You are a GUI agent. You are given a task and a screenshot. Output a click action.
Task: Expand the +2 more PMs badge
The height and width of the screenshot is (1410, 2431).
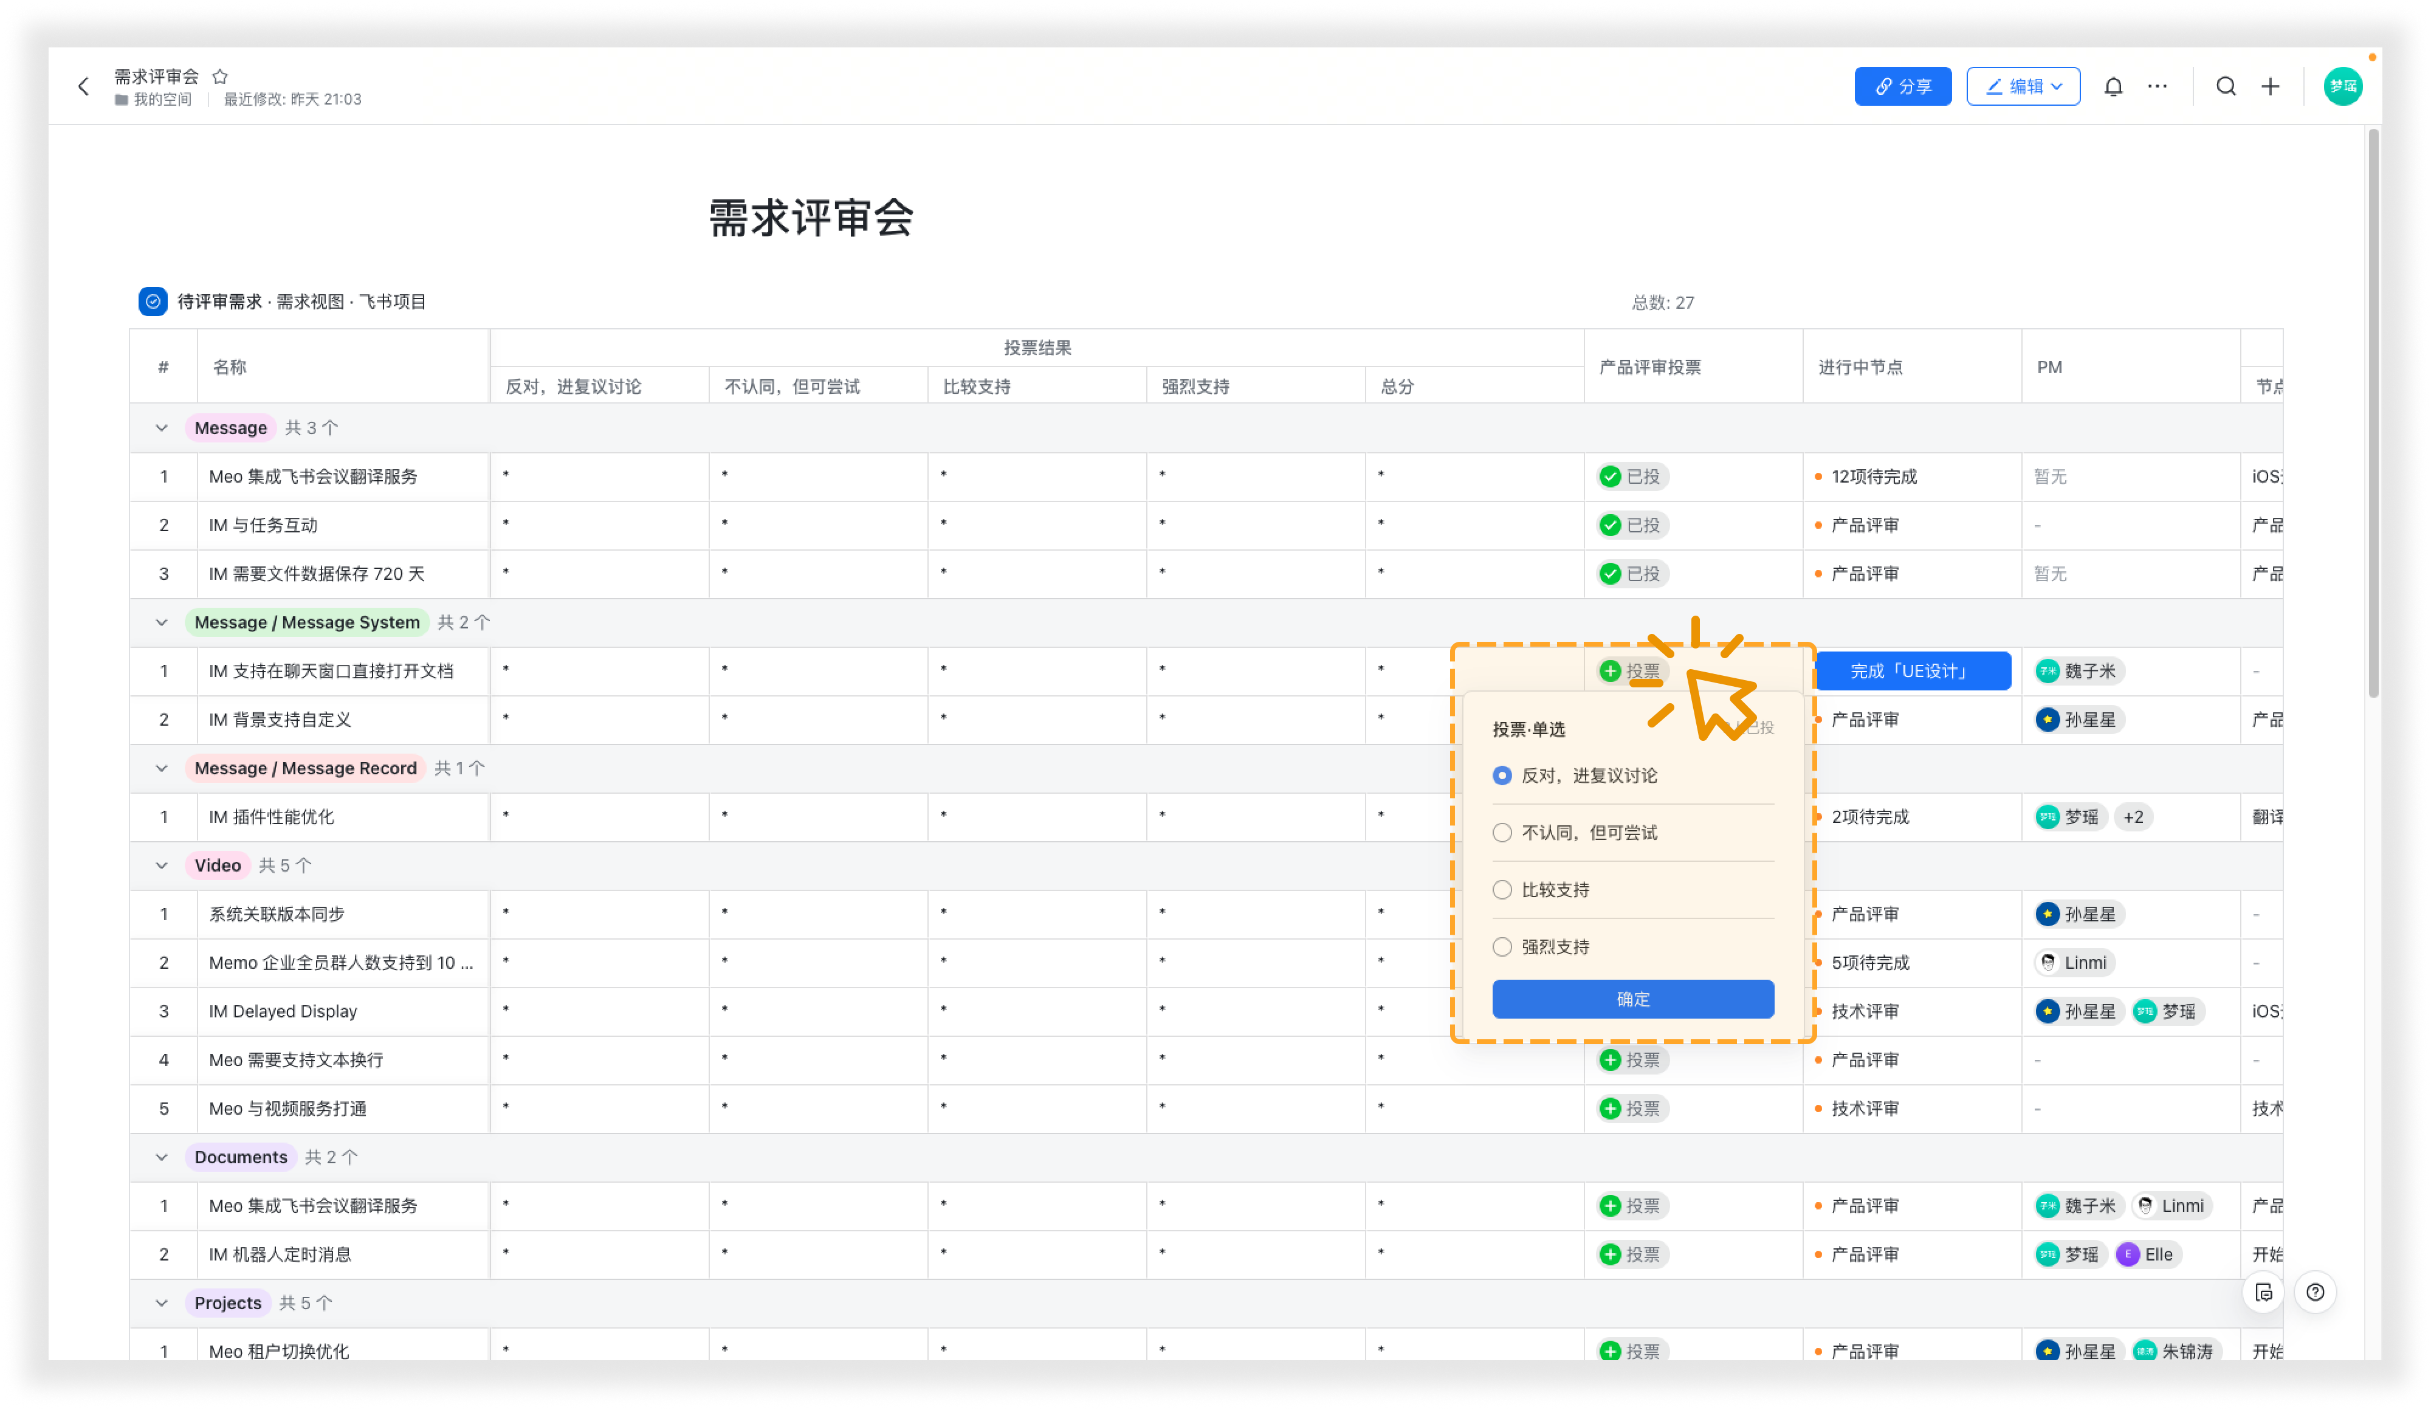tap(2133, 817)
